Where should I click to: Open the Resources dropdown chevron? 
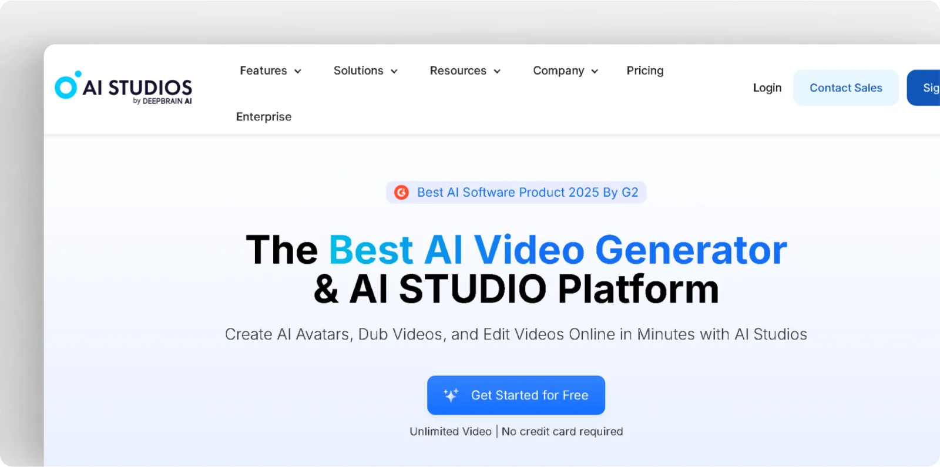pyautogui.click(x=497, y=71)
